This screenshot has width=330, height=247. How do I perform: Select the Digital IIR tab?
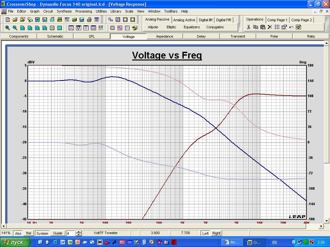click(x=206, y=20)
